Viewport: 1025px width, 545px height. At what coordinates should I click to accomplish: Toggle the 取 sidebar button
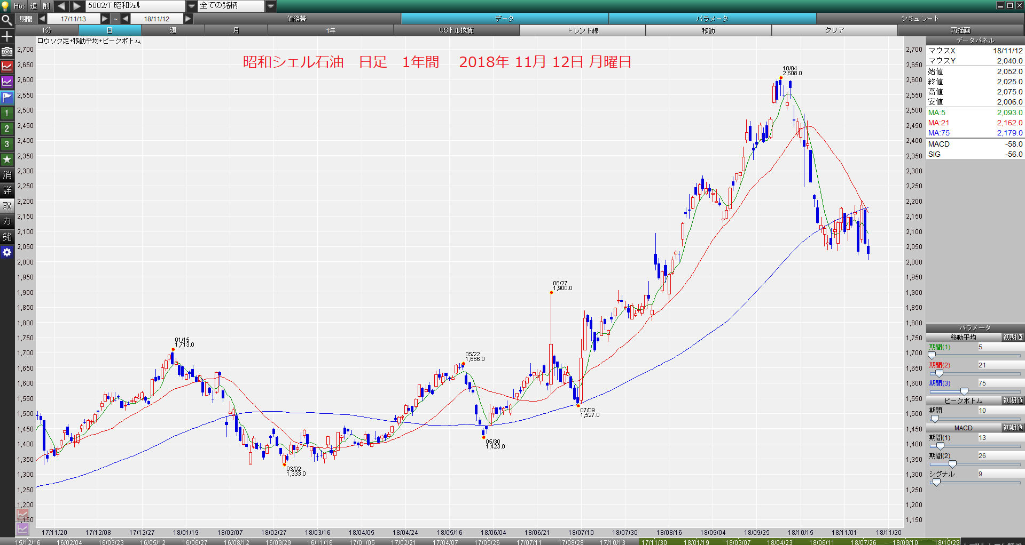pyautogui.click(x=7, y=206)
